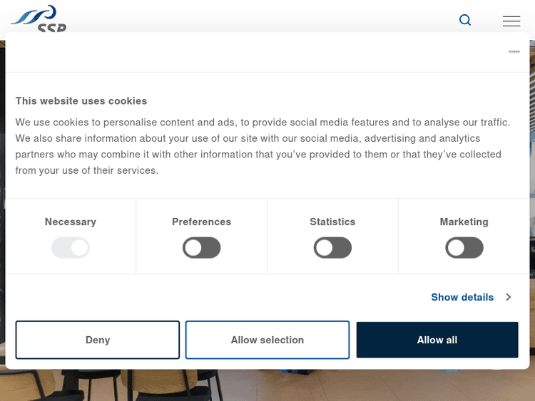
Task: Expand Show details
Action: coord(462,297)
